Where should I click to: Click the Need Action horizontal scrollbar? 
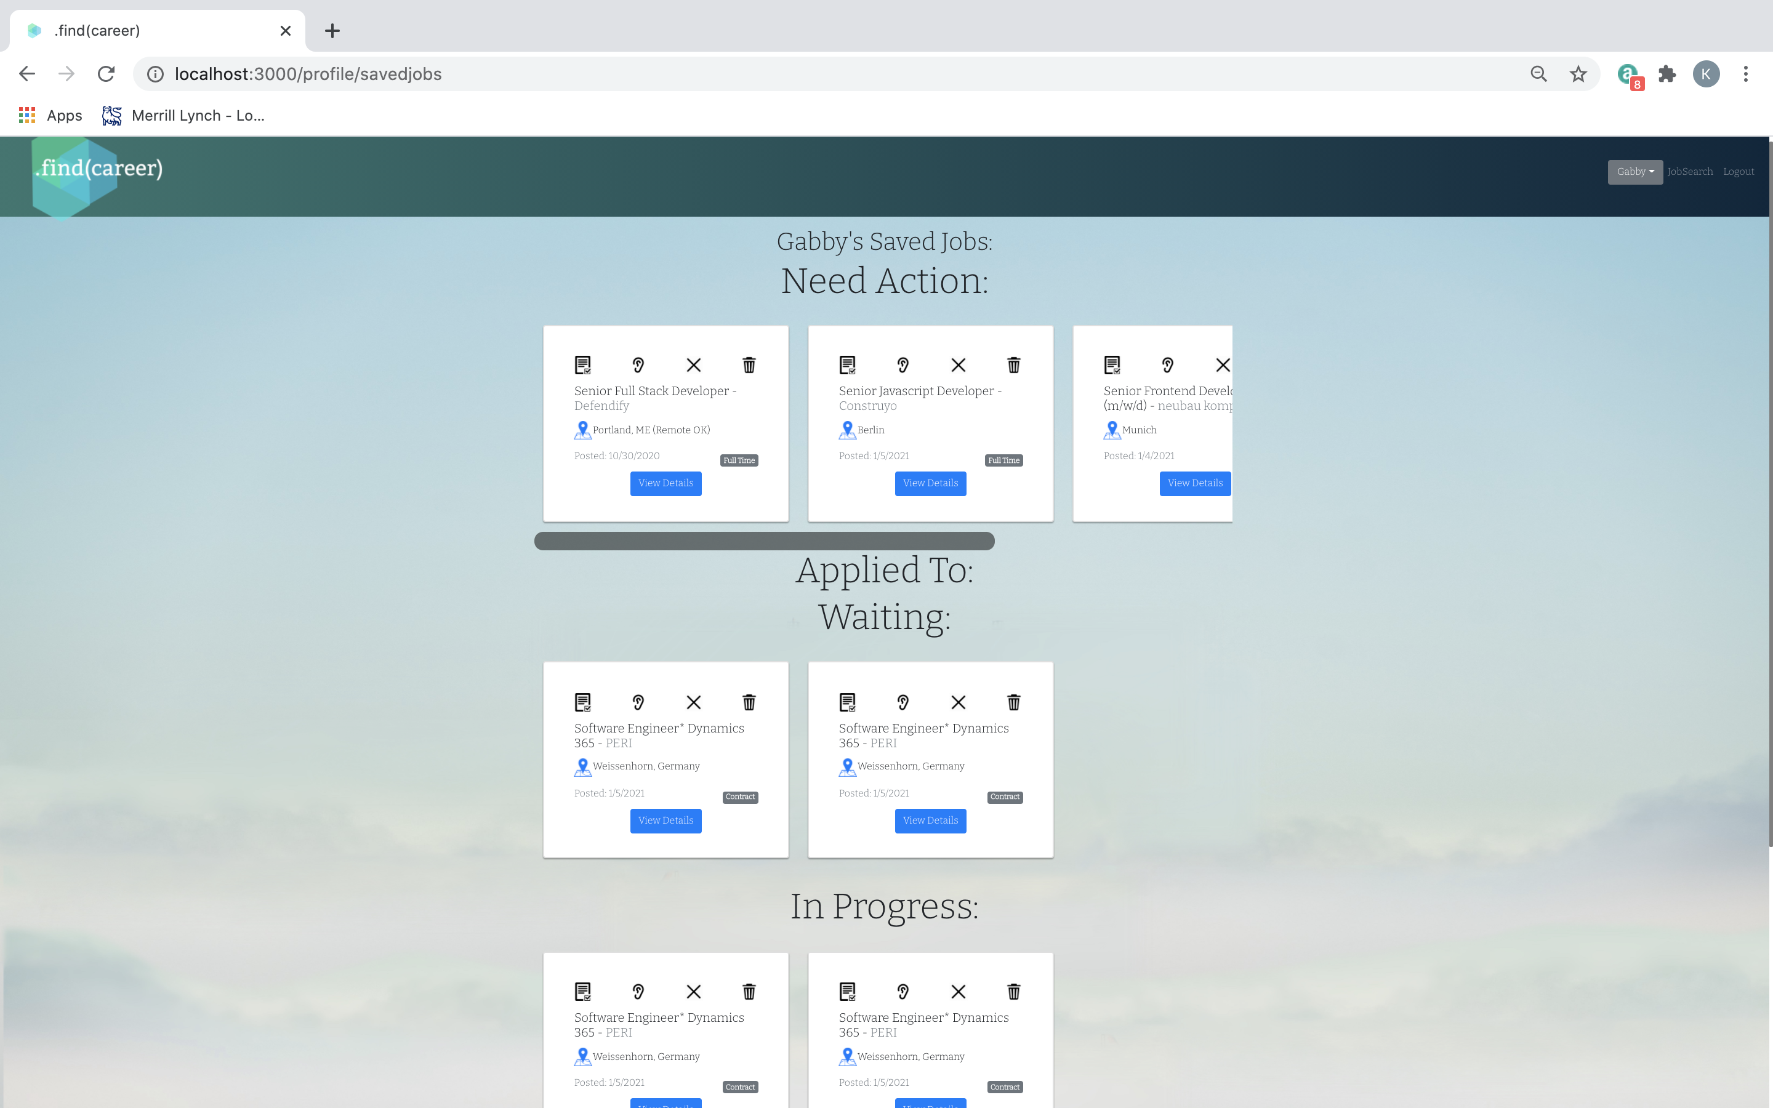(764, 541)
